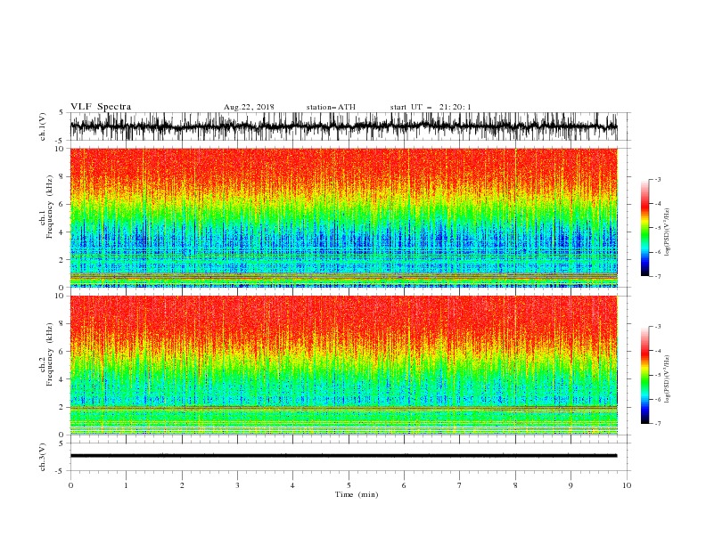
Task: Click the "start UT = 21:20: 1" text
Action: pos(431,107)
